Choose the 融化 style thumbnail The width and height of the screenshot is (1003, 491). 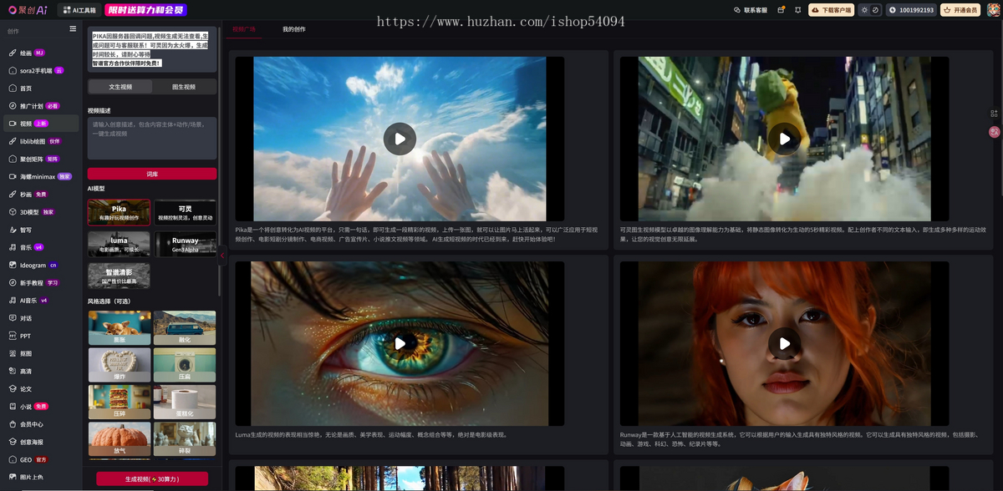click(184, 328)
